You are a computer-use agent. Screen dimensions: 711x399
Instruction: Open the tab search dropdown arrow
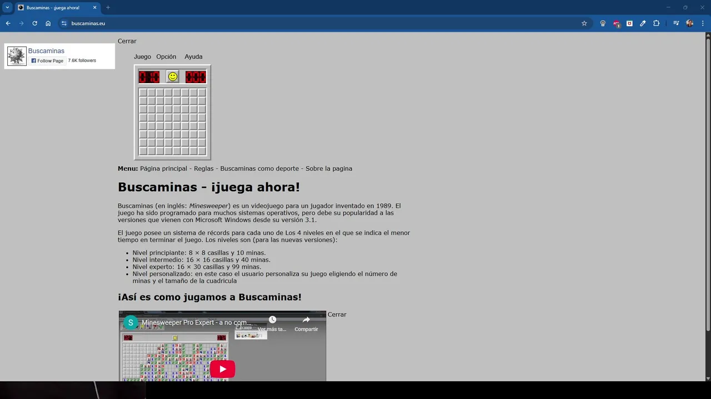pyautogui.click(x=7, y=7)
